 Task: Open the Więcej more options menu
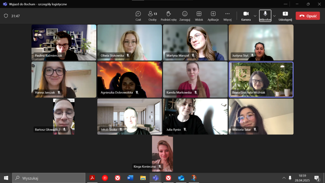click(x=227, y=16)
